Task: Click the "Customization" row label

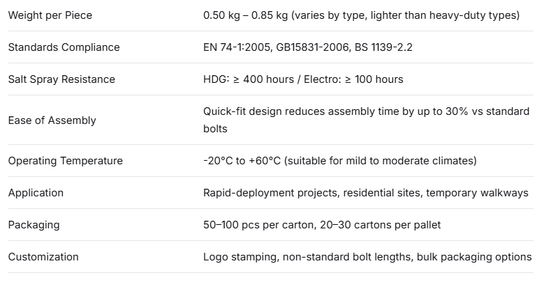Action: coord(43,257)
